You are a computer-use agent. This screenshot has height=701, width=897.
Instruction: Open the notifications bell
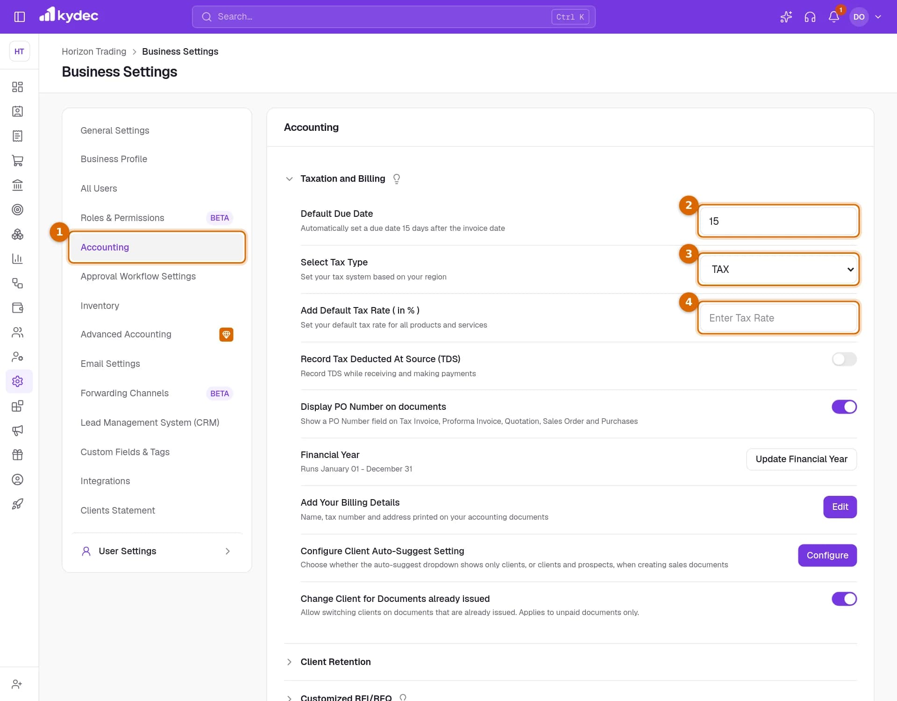click(834, 17)
